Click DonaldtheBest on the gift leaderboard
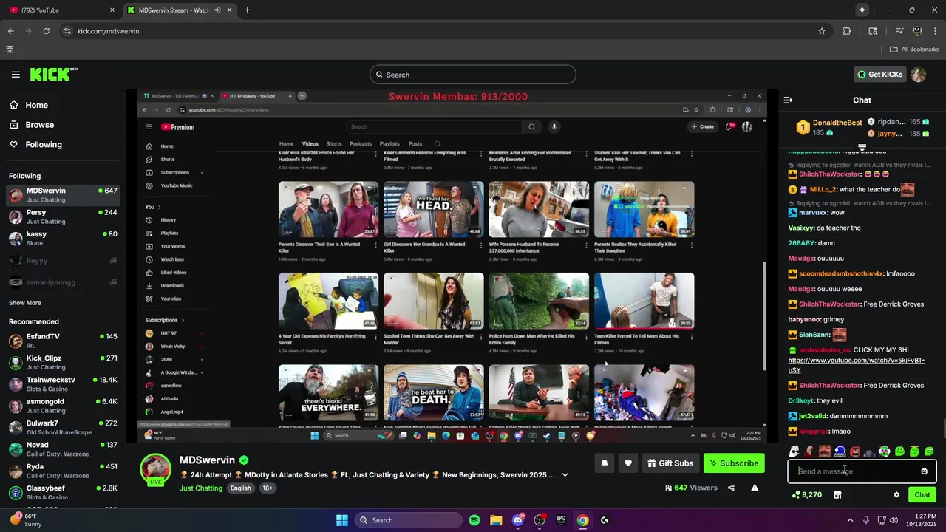 (837, 123)
